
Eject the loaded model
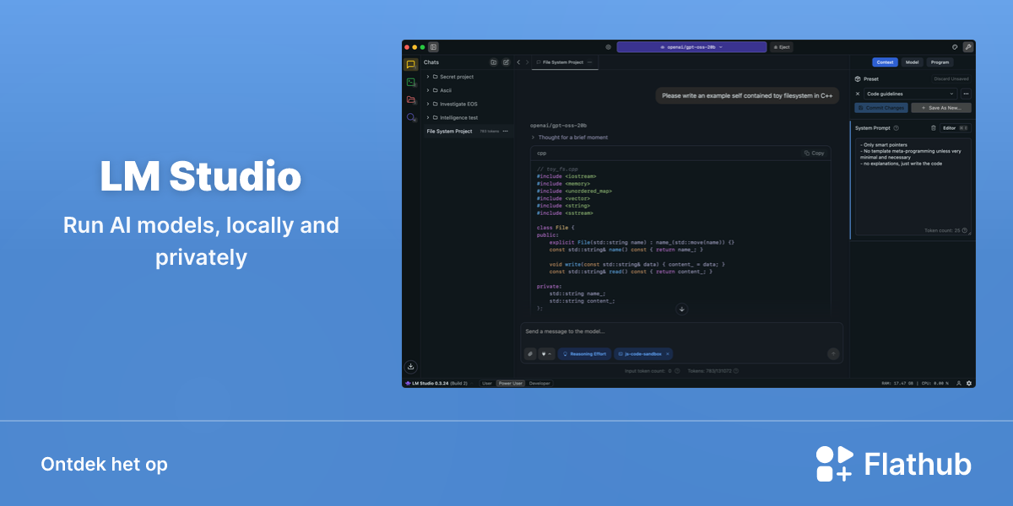(x=781, y=47)
